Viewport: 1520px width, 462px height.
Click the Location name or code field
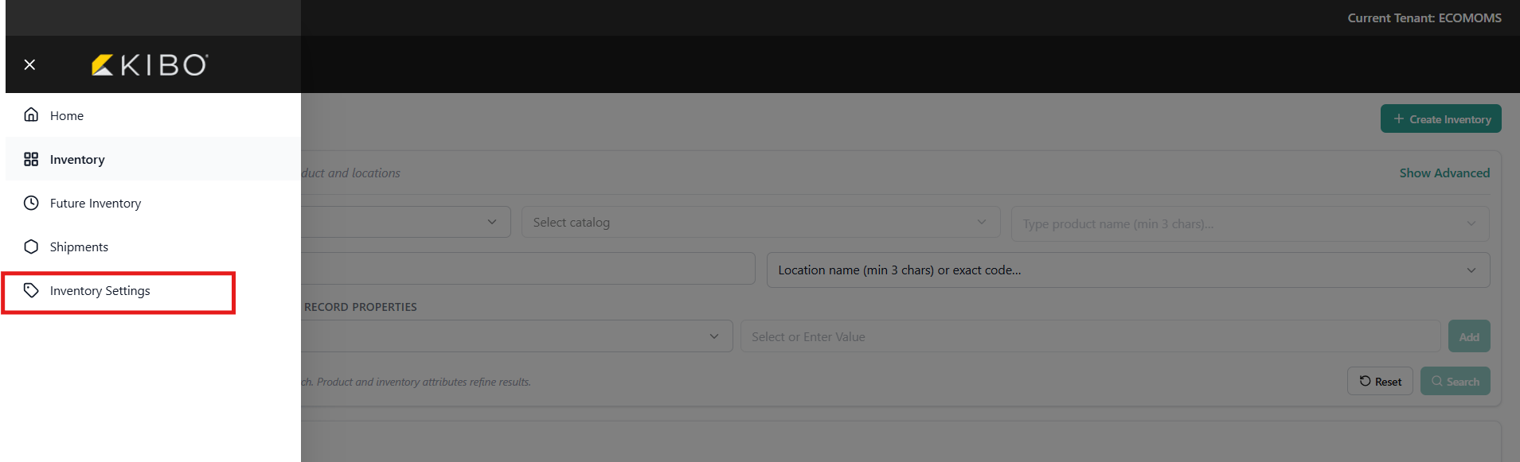[1128, 270]
